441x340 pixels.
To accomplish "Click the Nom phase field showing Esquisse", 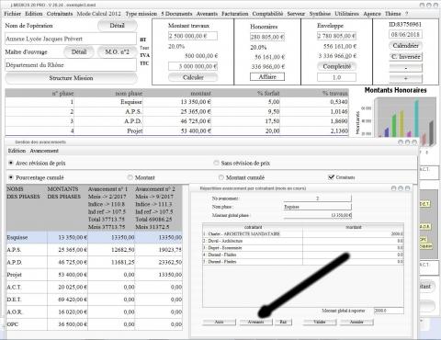I will point(318,207).
